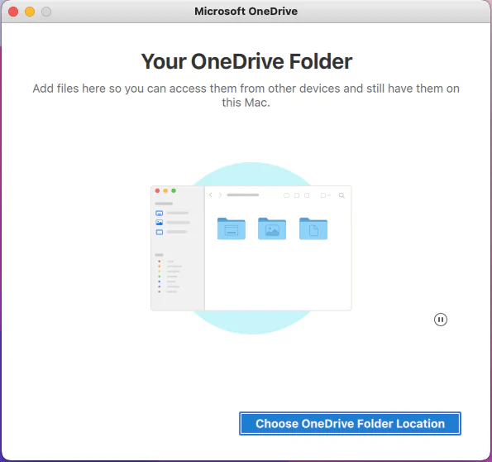Click the Microsoft OneDrive title bar text
The width and height of the screenshot is (492, 462).
pos(246,12)
